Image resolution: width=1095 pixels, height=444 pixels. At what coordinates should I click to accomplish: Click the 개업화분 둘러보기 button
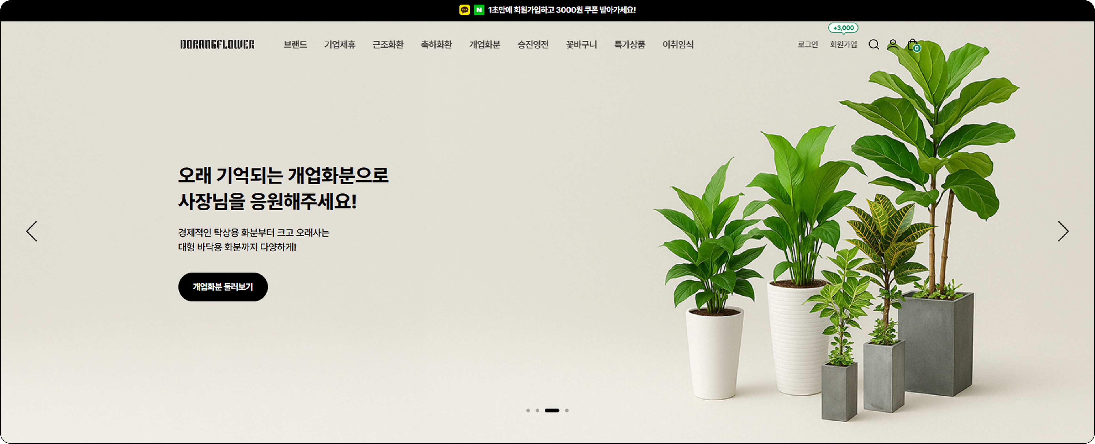pos(223,287)
